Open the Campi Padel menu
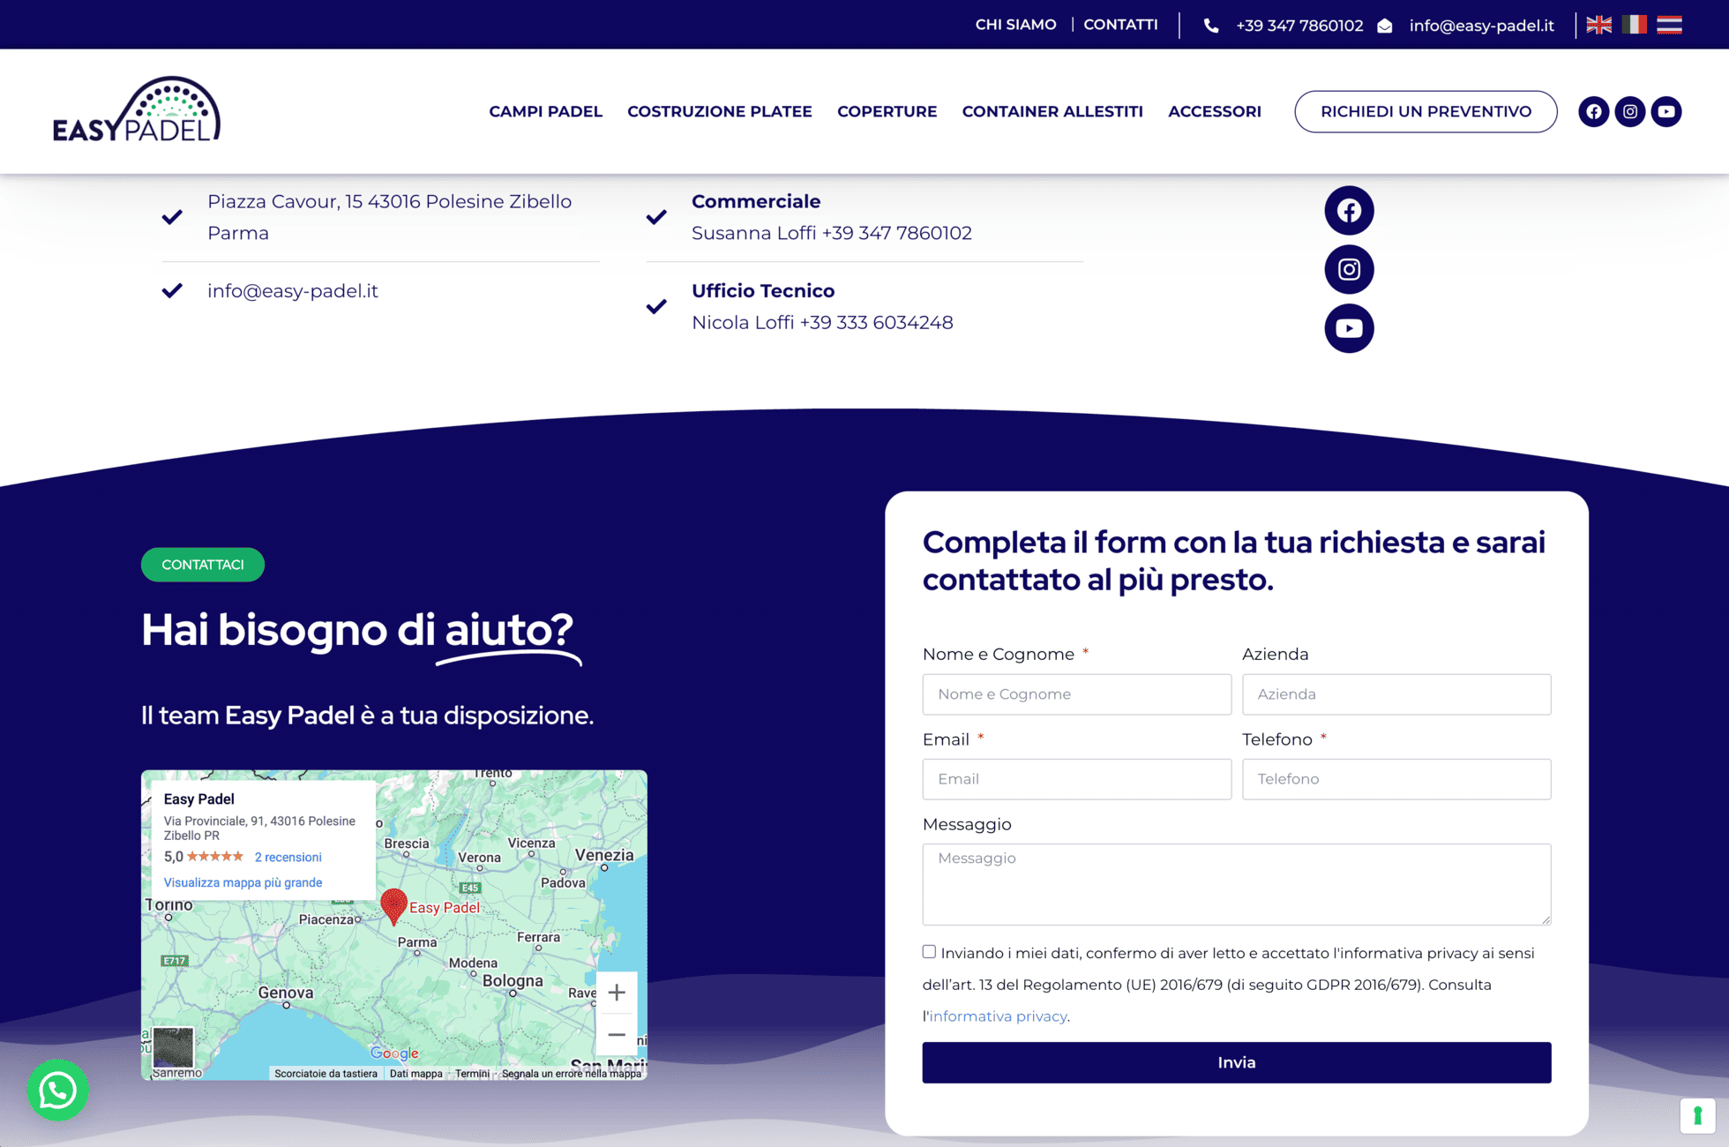 pos(545,112)
